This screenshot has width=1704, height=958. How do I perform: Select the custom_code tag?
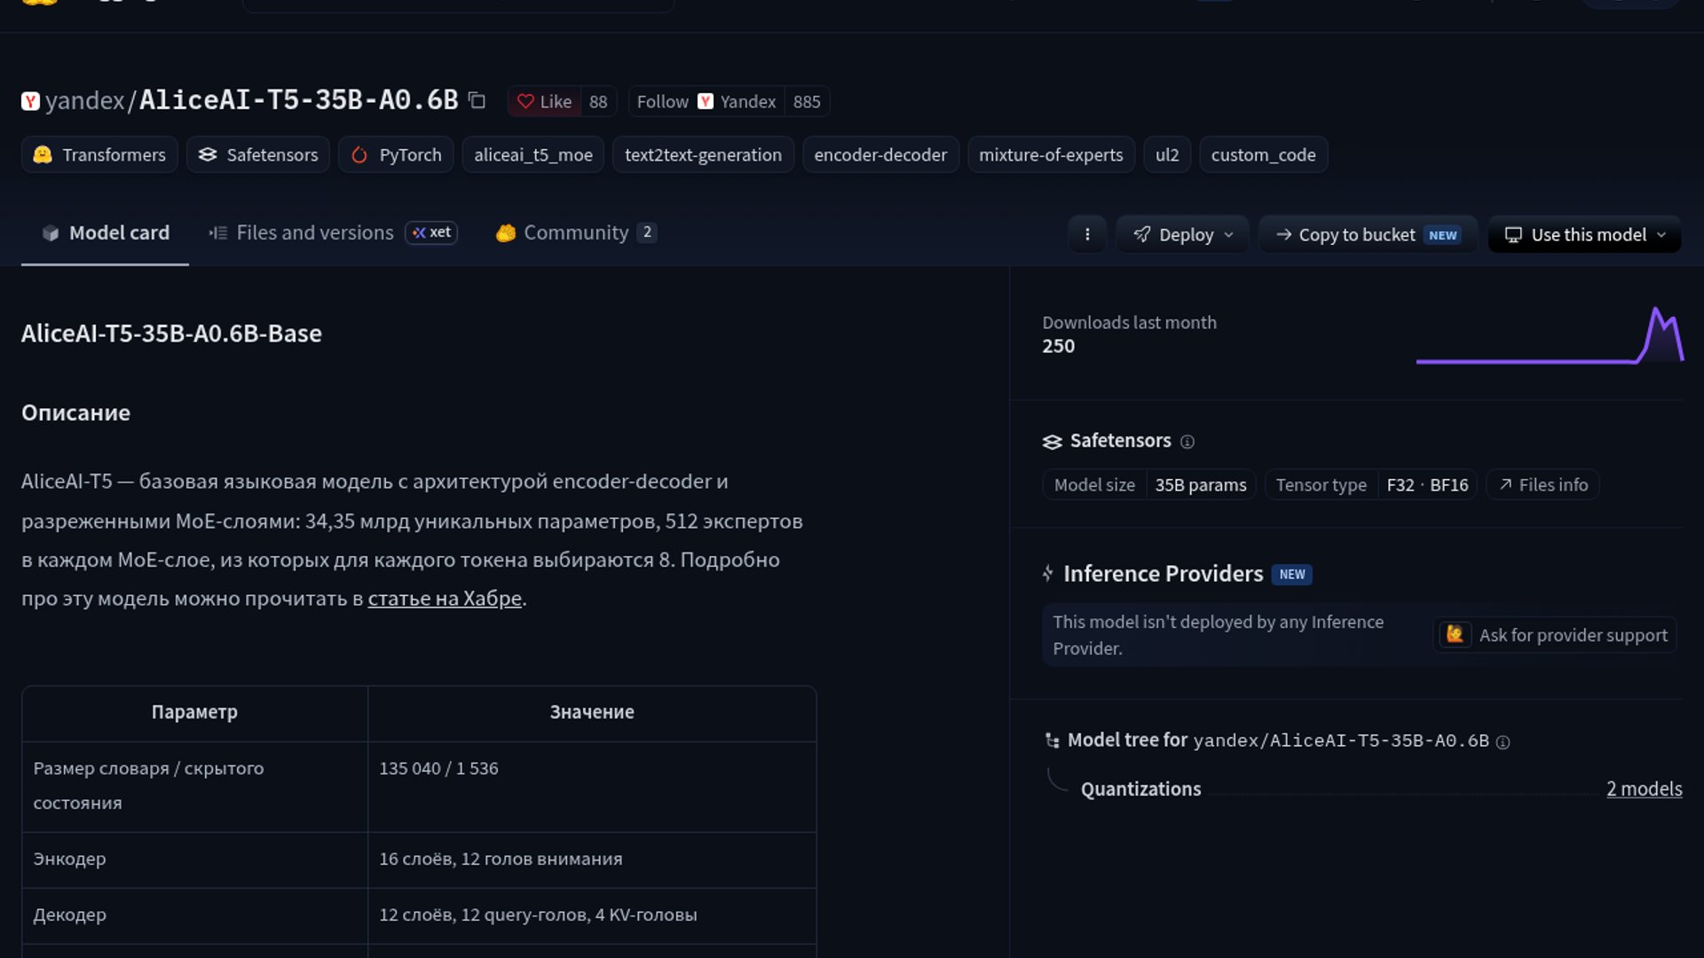pos(1263,154)
